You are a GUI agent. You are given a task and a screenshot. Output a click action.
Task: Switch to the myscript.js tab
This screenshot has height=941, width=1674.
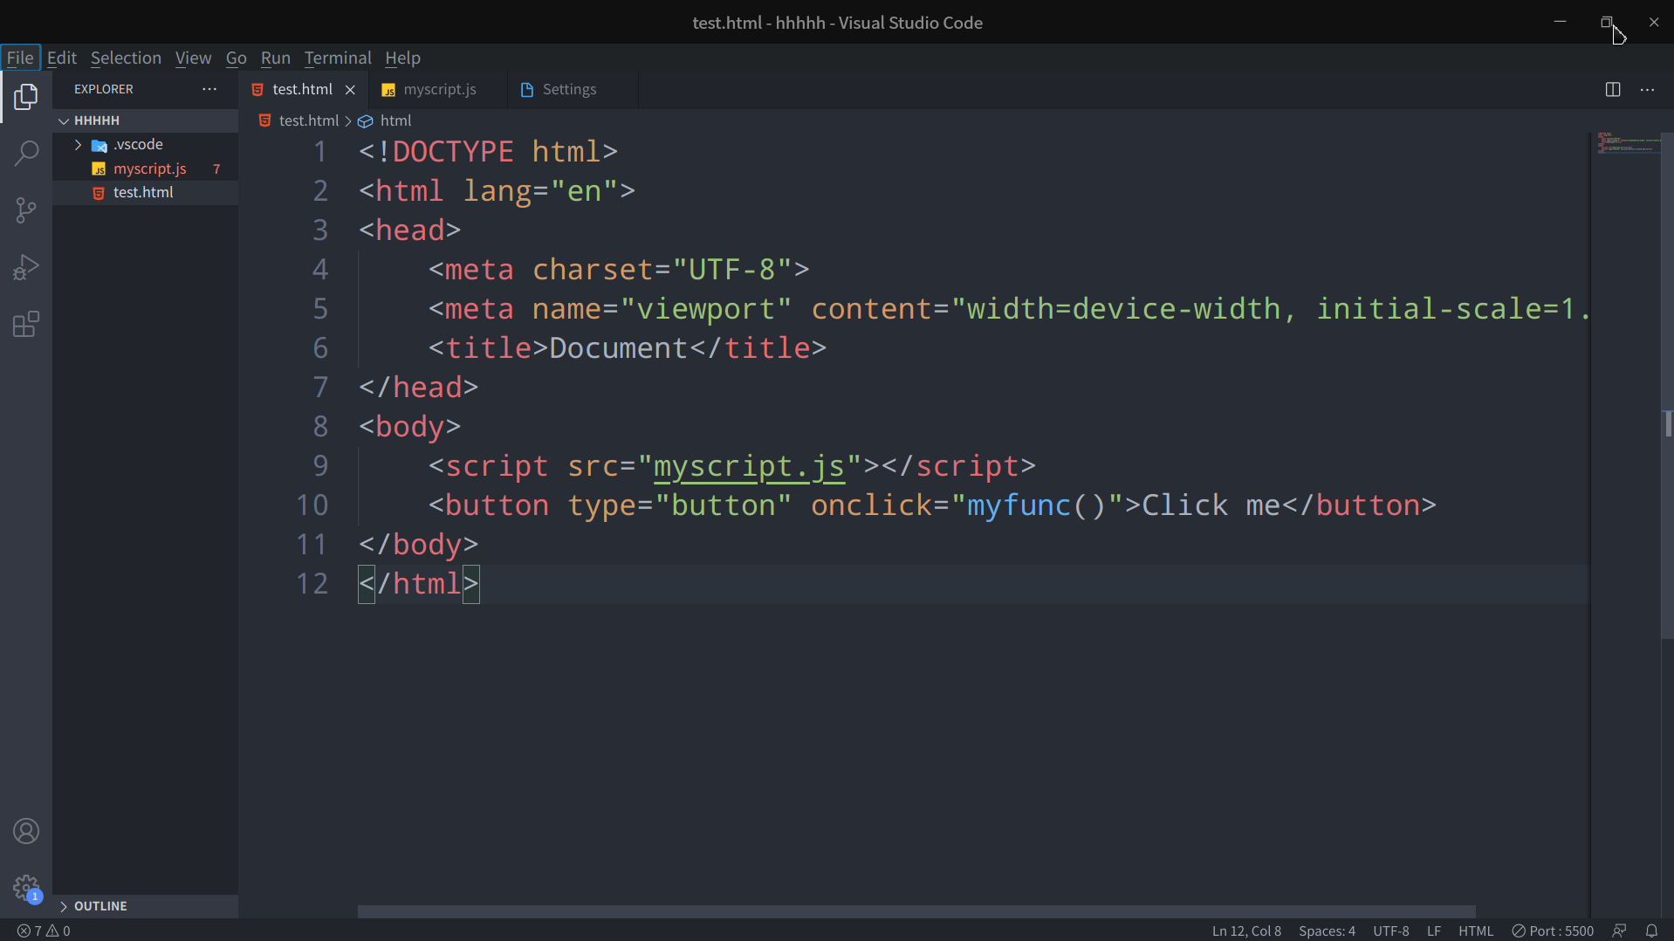438,89
